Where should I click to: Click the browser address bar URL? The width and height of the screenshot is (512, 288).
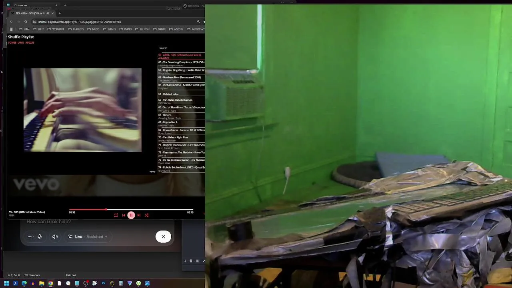point(80,22)
